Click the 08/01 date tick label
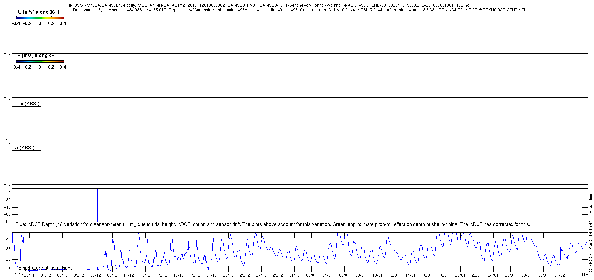 click(x=361, y=275)
